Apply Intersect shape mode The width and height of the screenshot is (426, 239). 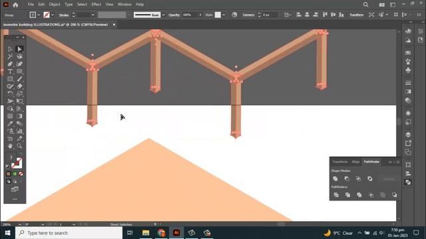[x=358, y=179]
